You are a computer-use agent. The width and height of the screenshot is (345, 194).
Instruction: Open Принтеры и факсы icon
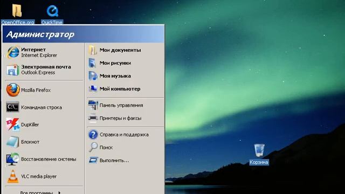click(x=93, y=118)
